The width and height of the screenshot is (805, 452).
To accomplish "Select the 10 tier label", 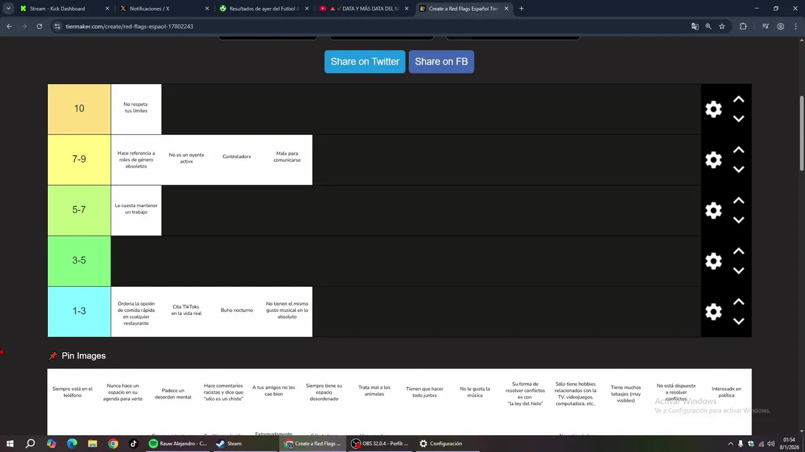I will click(79, 109).
